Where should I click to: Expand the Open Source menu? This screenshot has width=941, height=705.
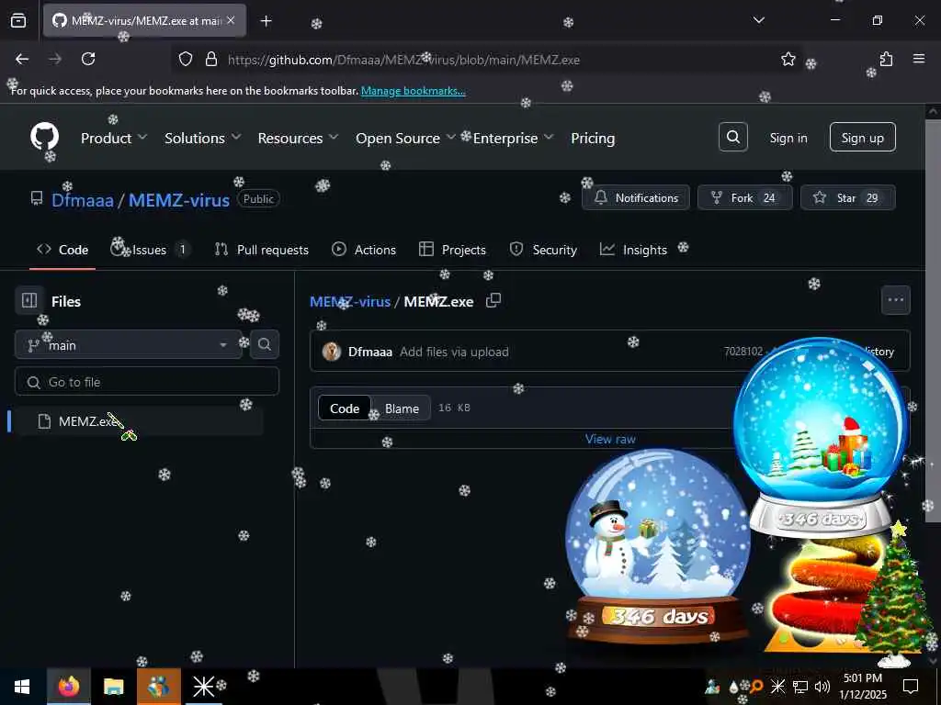click(405, 138)
